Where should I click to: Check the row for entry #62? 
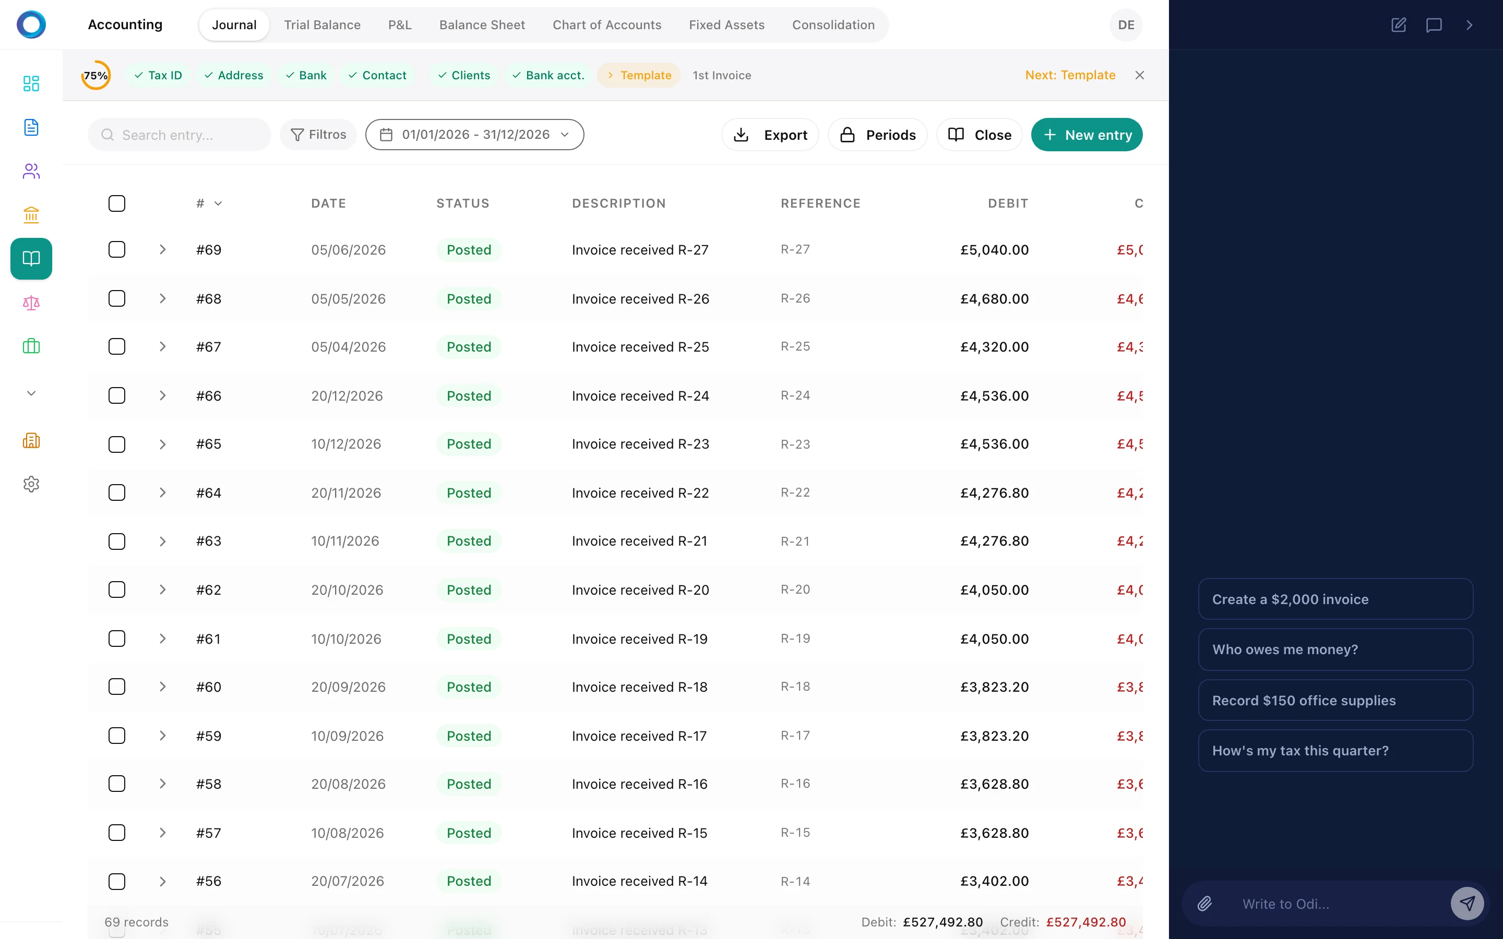[x=116, y=589]
